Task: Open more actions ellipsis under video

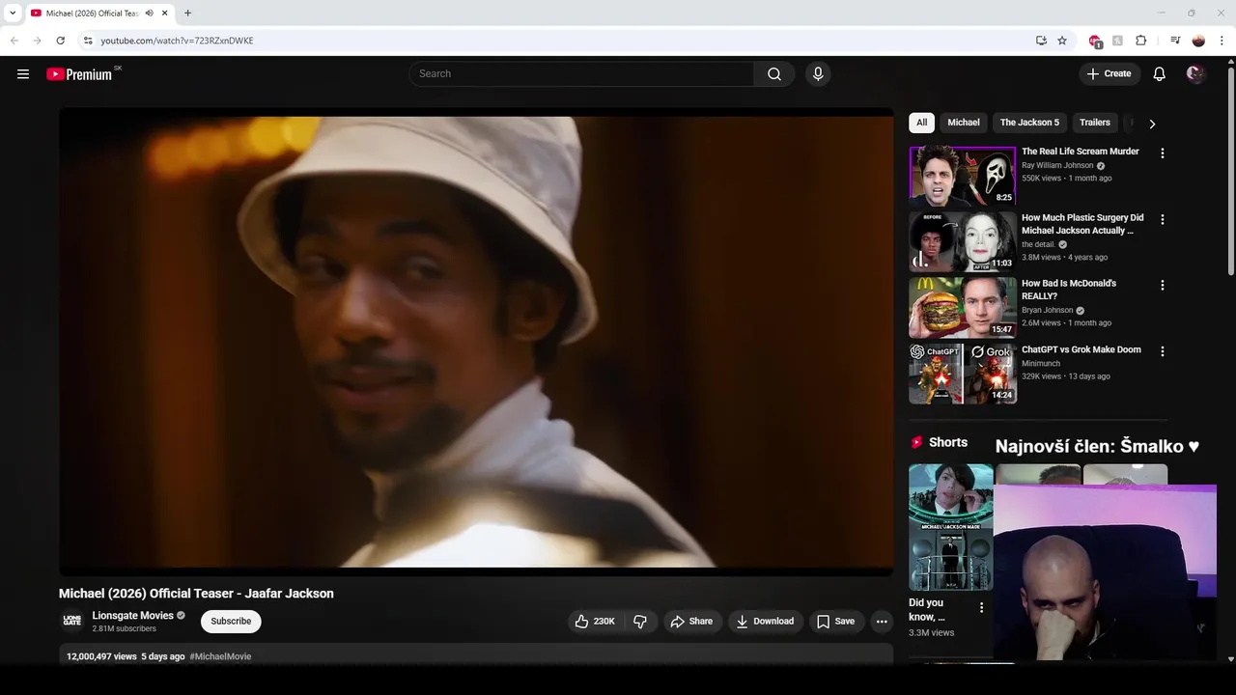Action: (x=882, y=622)
